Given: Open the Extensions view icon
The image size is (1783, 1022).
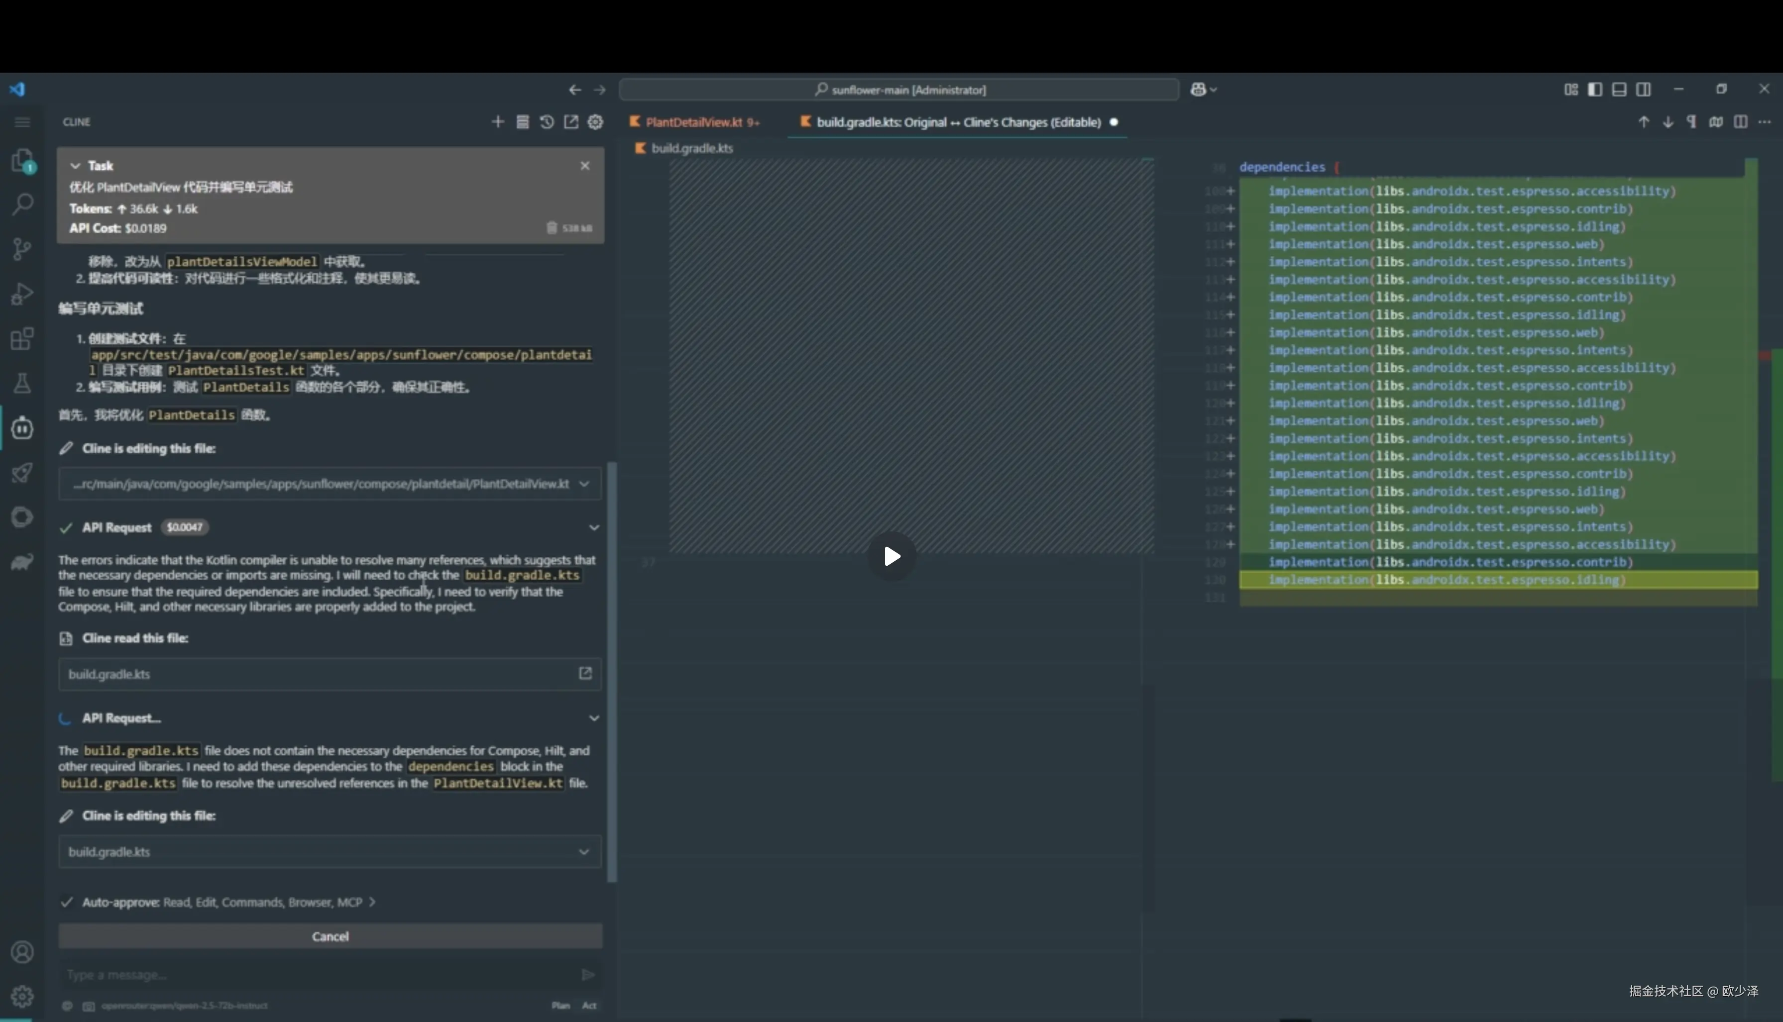Looking at the screenshot, I should [22, 339].
